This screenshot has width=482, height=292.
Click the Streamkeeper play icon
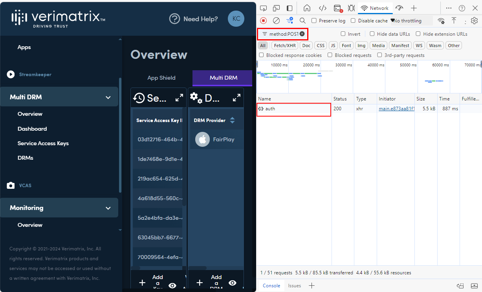pos(11,74)
